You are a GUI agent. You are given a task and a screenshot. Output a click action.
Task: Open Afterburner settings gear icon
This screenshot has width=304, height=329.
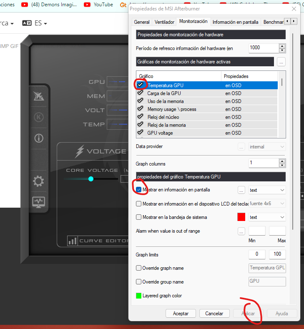click(39, 181)
